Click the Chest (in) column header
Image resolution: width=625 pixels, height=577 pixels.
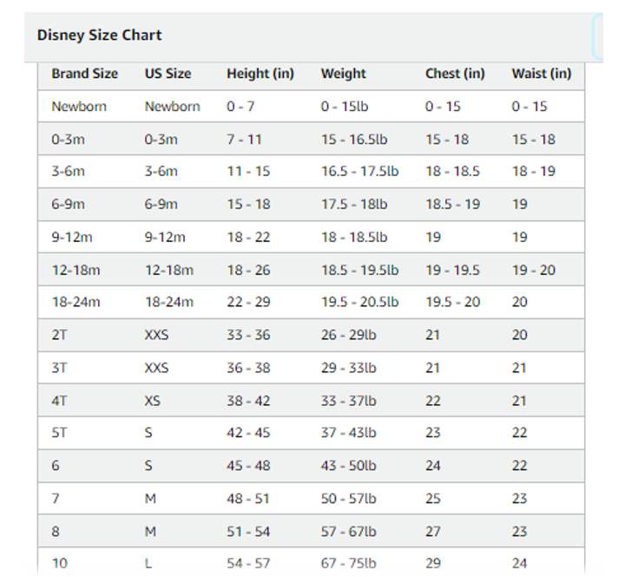coord(455,74)
